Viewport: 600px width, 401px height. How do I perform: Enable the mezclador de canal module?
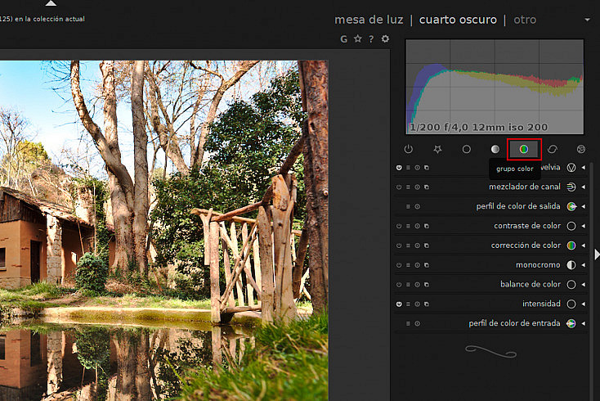pyautogui.click(x=399, y=187)
